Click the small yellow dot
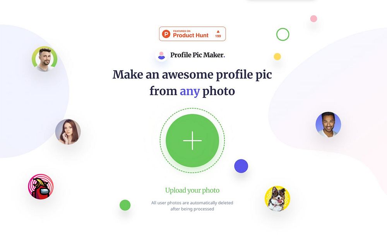 coord(277,56)
